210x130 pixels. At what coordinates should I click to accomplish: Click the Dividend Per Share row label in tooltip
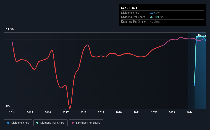click(133, 17)
